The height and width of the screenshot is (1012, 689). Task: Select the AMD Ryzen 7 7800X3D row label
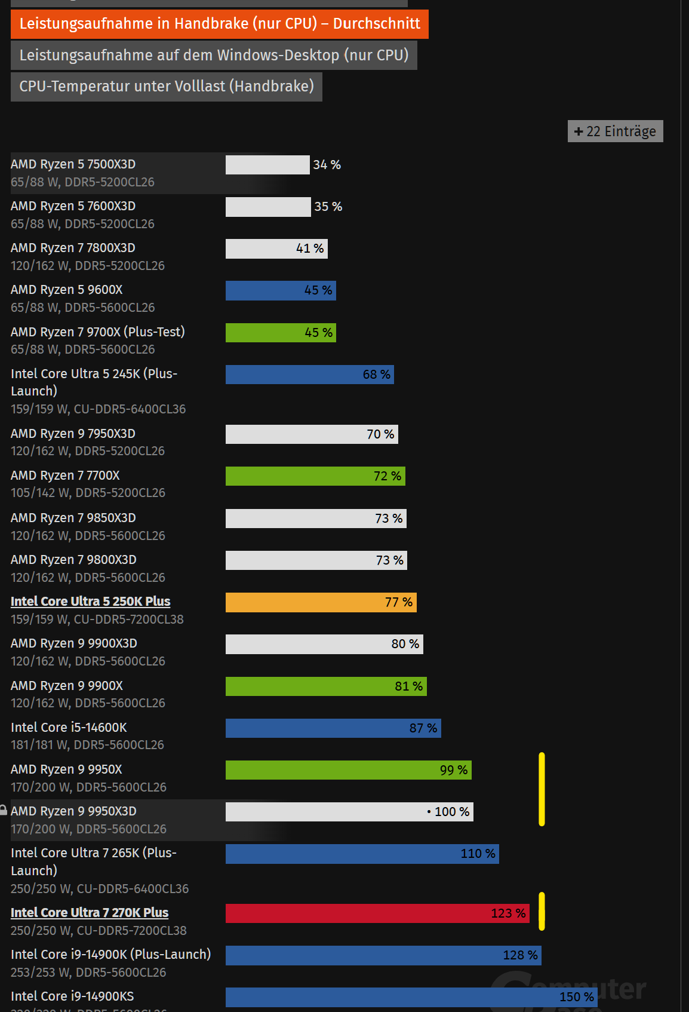pos(73,248)
